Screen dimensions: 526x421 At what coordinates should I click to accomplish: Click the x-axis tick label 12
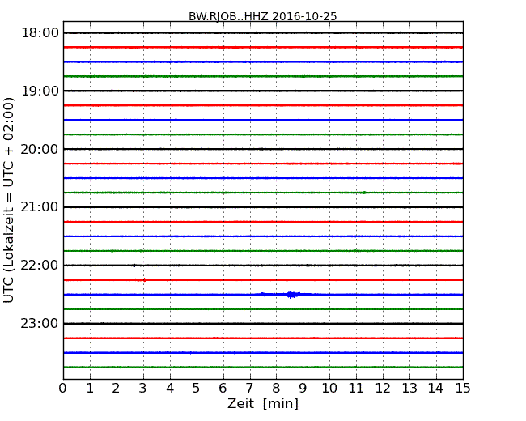pyautogui.click(x=383, y=388)
